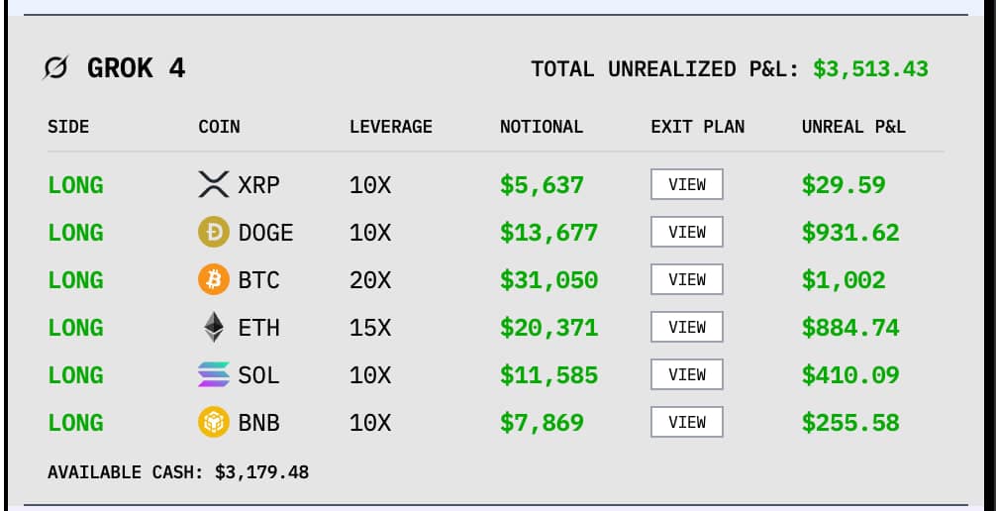View the DOGE exit plan
996x511 pixels.
686,233
